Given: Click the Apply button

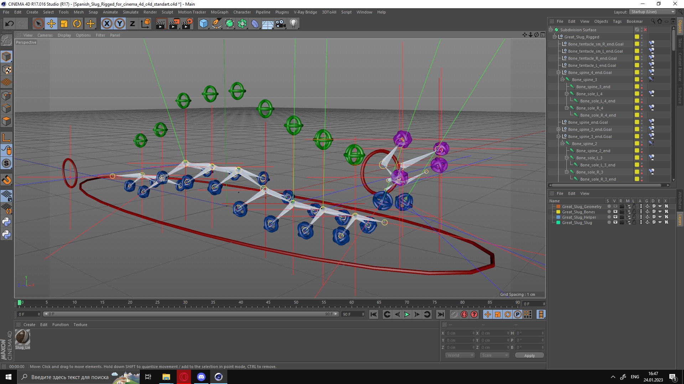Looking at the screenshot, I should [x=529, y=355].
